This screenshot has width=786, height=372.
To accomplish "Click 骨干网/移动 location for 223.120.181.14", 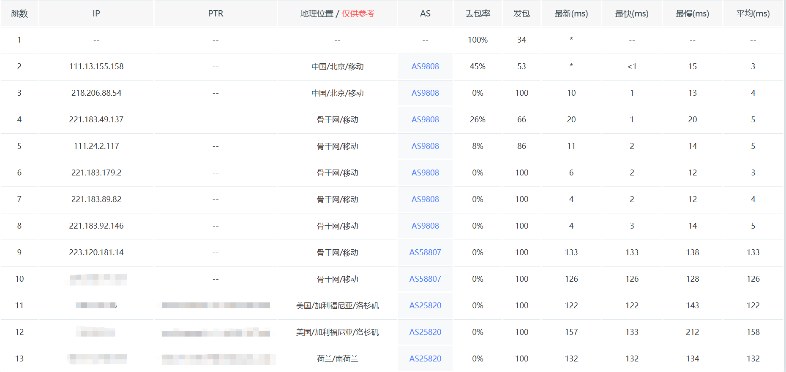I will [337, 252].
